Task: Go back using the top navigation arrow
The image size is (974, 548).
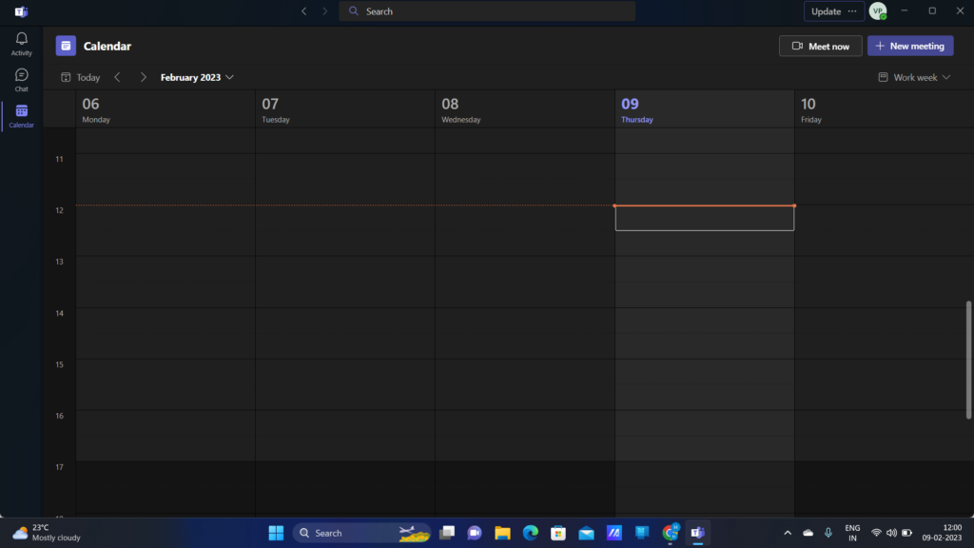Action: 303,11
